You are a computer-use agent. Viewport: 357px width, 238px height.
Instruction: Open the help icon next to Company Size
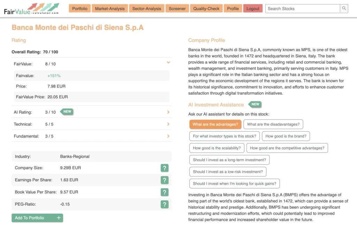(x=165, y=168)
